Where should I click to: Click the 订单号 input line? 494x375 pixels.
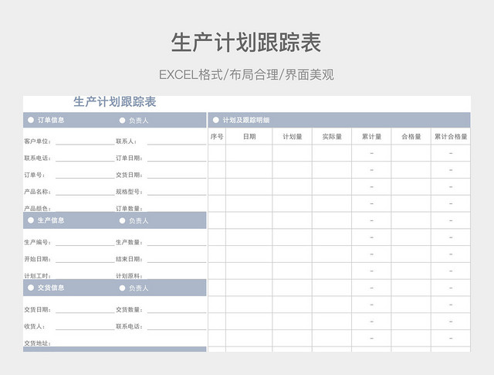(x=85, y=175)
